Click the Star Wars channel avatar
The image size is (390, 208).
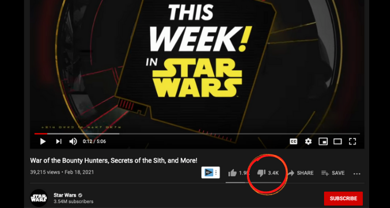tap(39, 198)
